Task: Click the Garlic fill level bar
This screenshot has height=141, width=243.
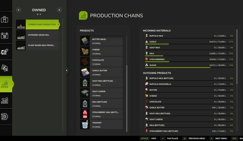Action: (x=189, y=44)
